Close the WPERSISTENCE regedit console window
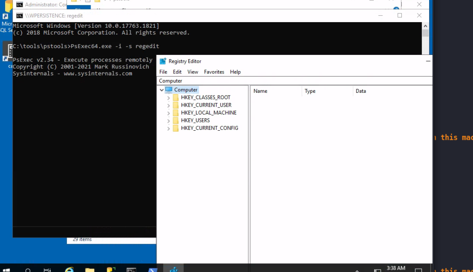The image size is (473, 272). (419, 15)
